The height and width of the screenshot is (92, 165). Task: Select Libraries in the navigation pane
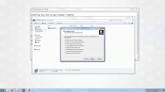(x=37, y=35)
